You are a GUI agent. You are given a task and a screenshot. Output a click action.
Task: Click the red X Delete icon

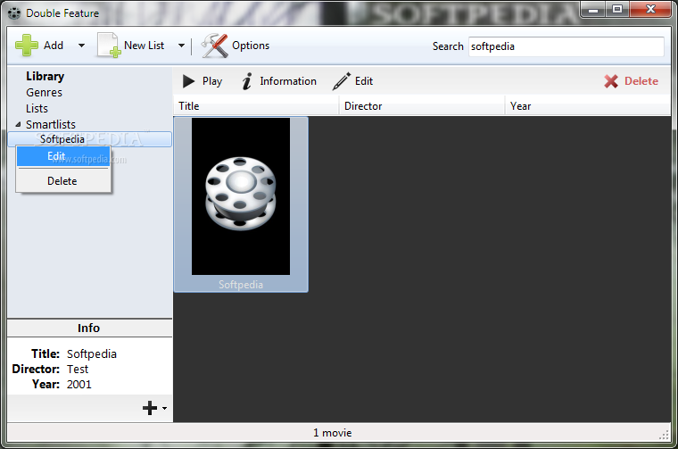[x=611, y=81]
